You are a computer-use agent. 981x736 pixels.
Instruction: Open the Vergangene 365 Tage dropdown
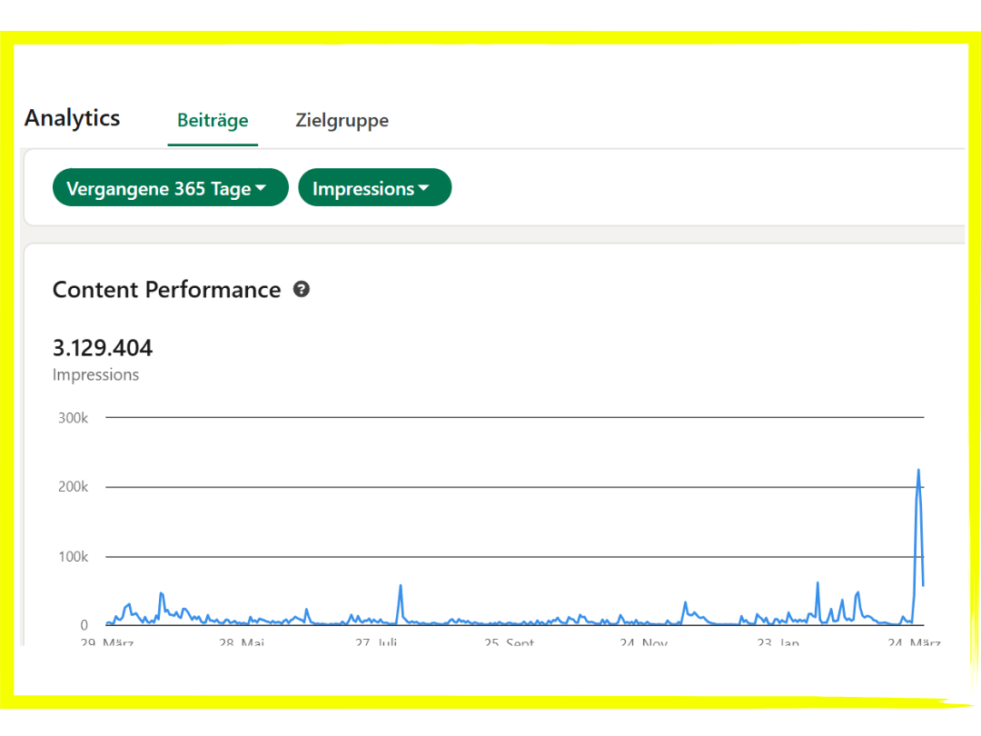click(x=170, y=188)
